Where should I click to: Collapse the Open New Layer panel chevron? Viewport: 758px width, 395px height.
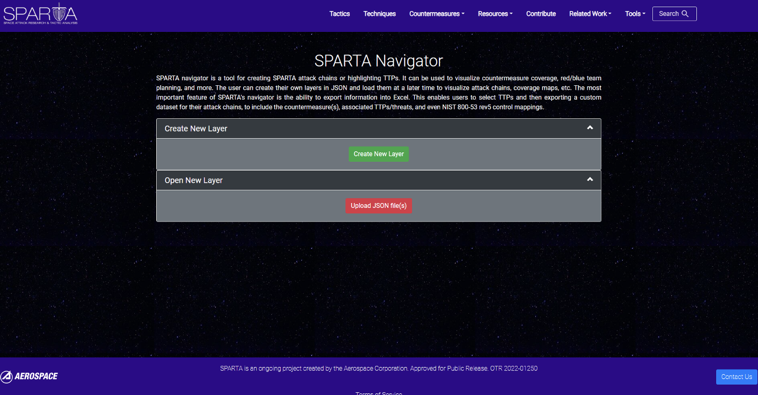590,179
